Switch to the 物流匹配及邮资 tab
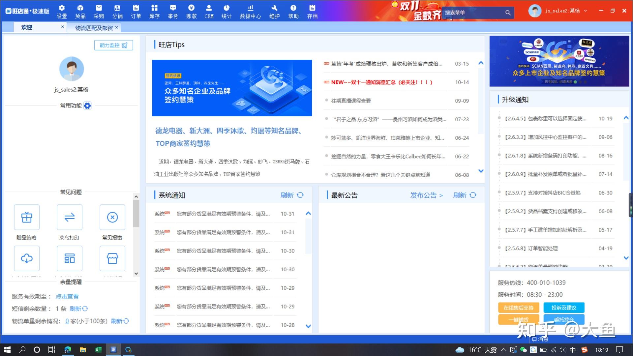This screenshot has width=633, height=356. (94, 28)
